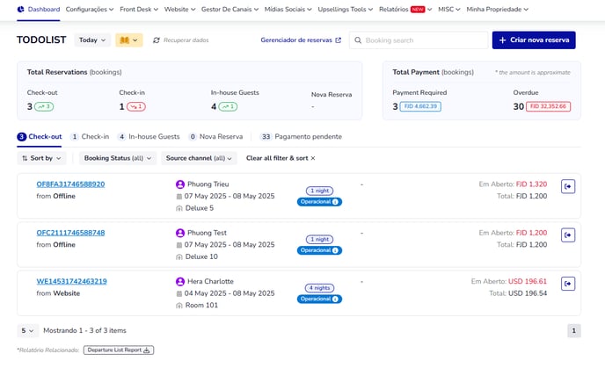The width and height of the screenshot is (605, 368).
Task: Go to the Dashboard menu item
Action: click(39, 10)
